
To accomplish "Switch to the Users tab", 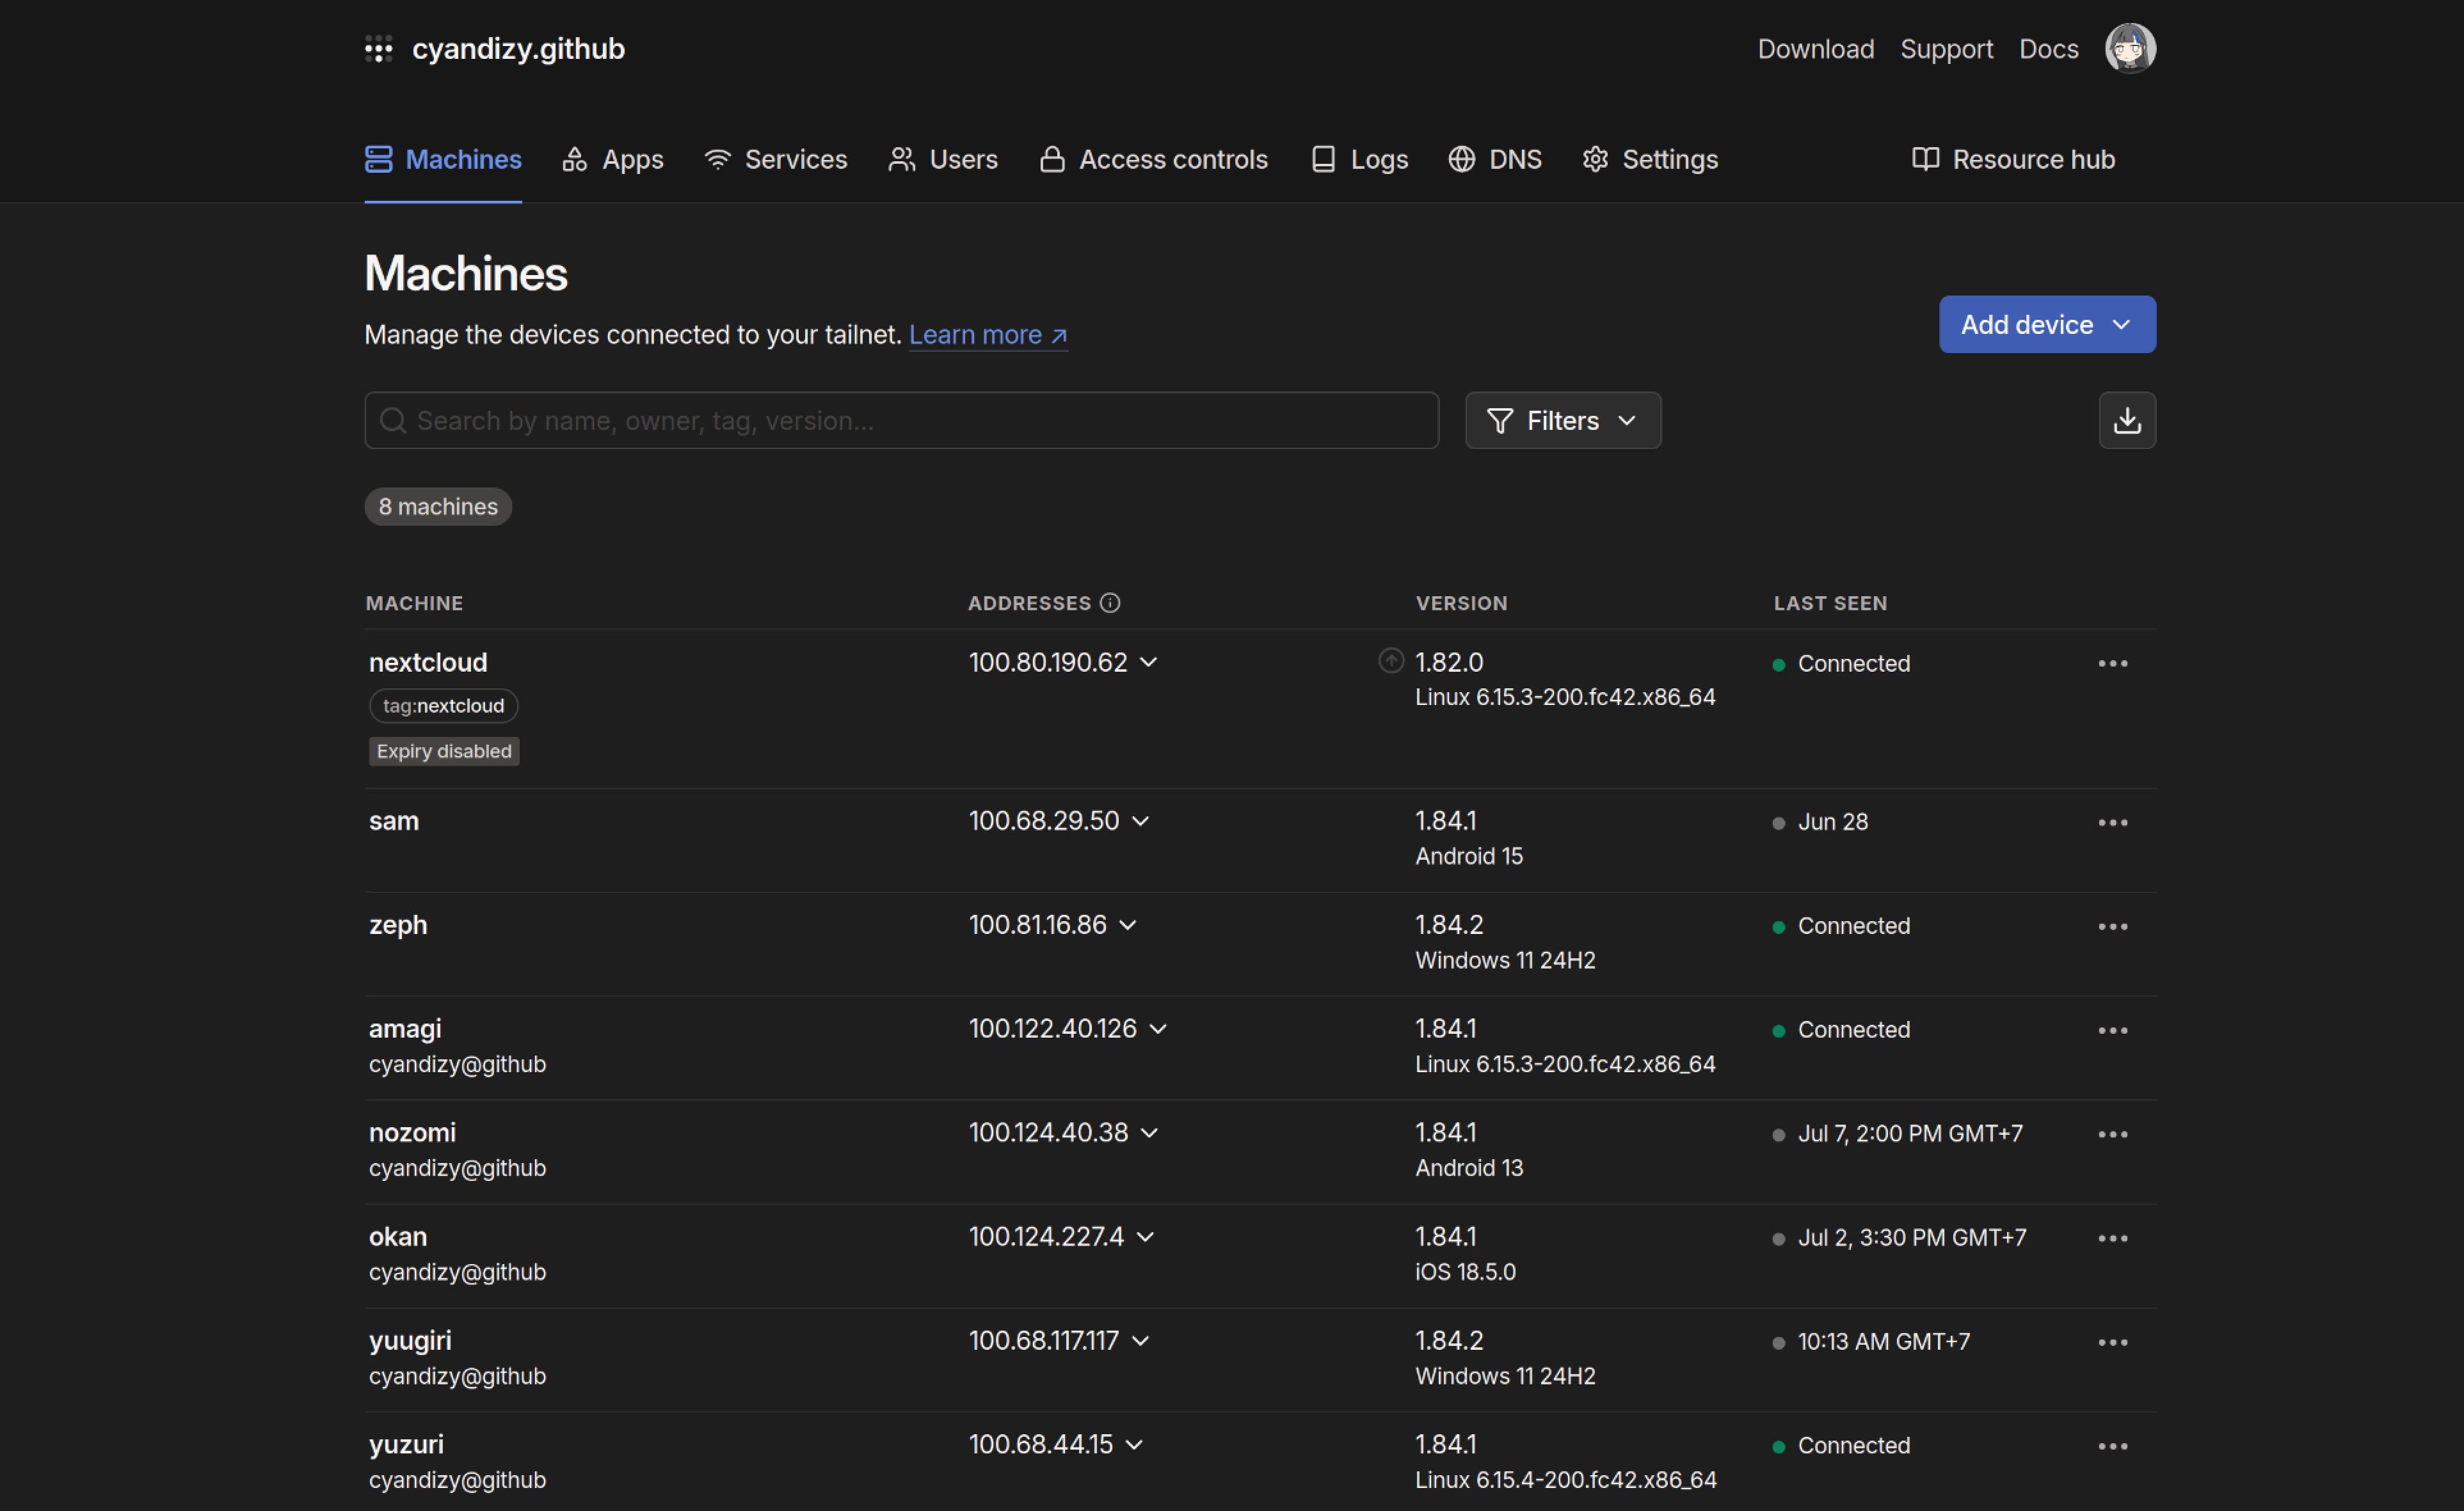I will coord(943,159).
